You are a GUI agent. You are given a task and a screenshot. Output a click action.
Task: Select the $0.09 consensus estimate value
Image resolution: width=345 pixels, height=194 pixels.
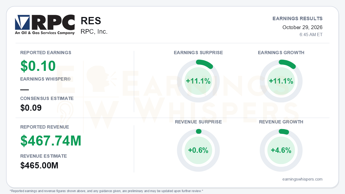[x=31, y=108]
